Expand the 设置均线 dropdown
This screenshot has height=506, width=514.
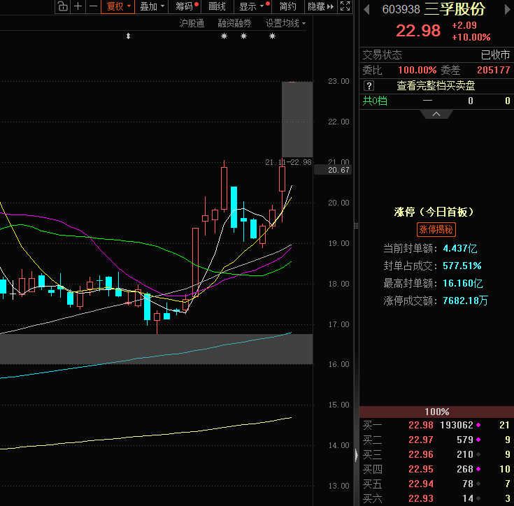pos(285,24)
